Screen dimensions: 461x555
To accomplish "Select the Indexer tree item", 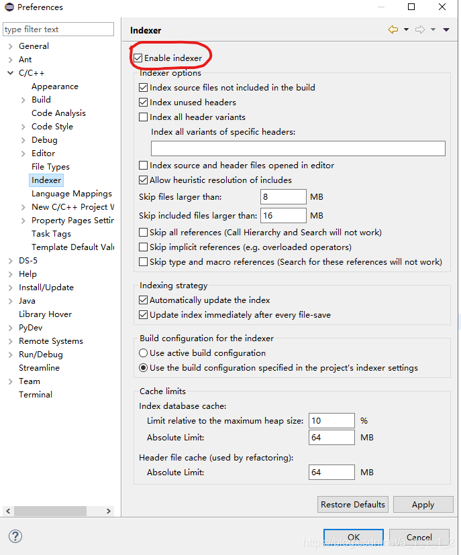I will 46,180.
